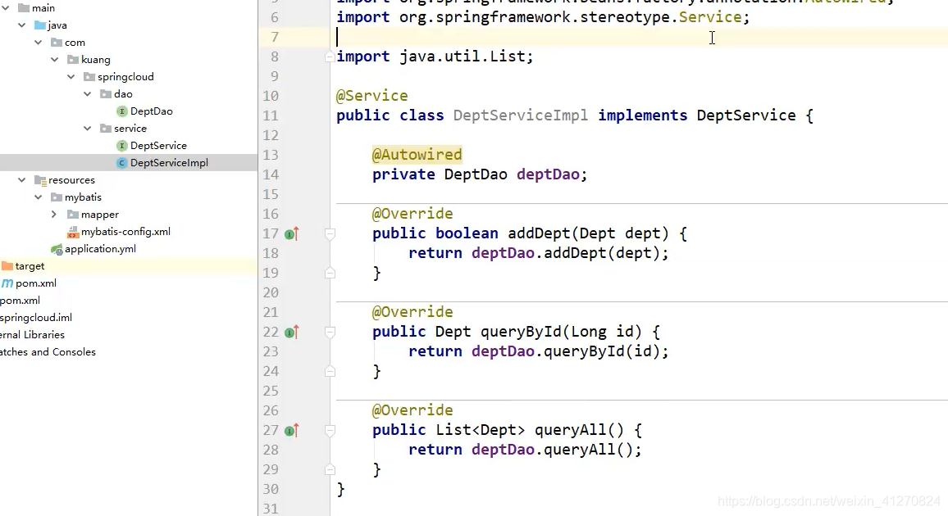Image resolution: width=948 pixels, height=516 pixels.
Task: Click the fold end marker on line 19
Action: point(330,273)
